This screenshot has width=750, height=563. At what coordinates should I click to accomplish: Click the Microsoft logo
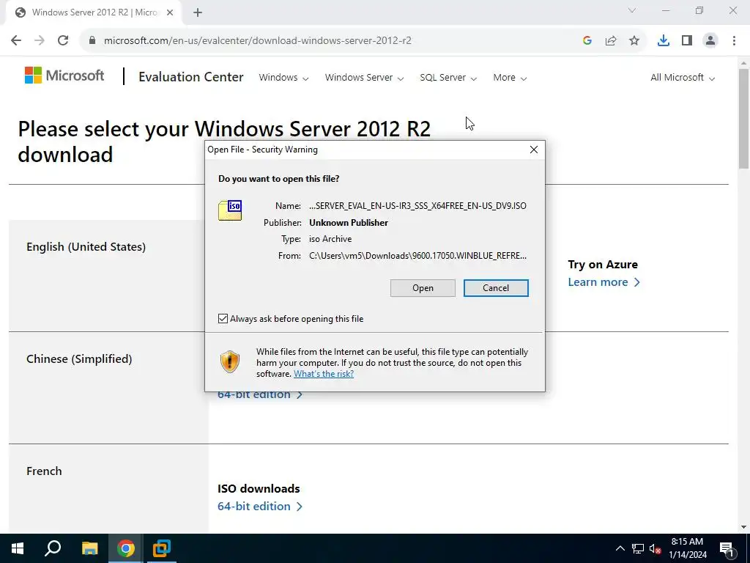64,76
